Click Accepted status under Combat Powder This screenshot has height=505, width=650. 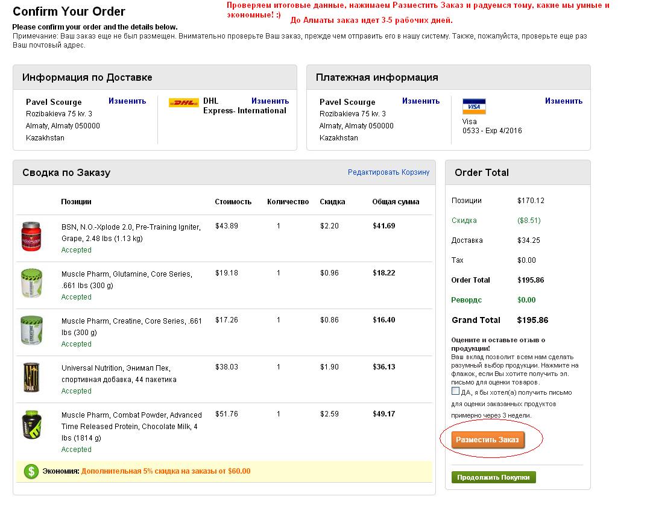click(76, 449)
